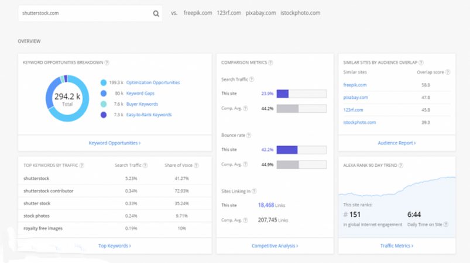Click the shutterstock.com site search field
The width and height of the screenshot is (470, 263).
point(90,13)
